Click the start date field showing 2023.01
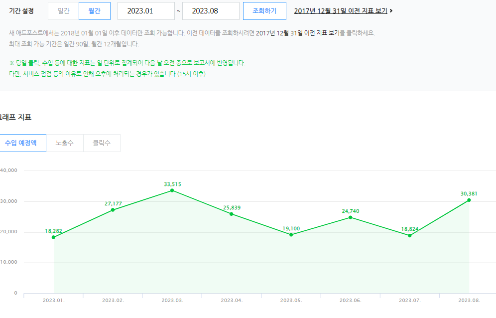This screenshot has width=496, height=318. coord(146,11)
